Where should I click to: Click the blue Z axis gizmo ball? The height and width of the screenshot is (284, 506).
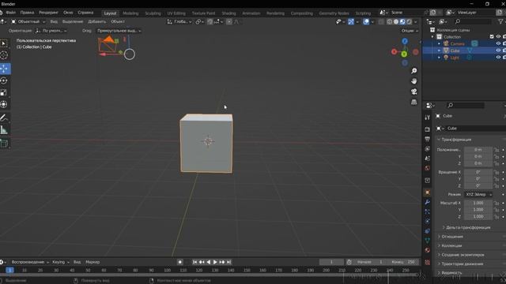[x=405, y=41]
